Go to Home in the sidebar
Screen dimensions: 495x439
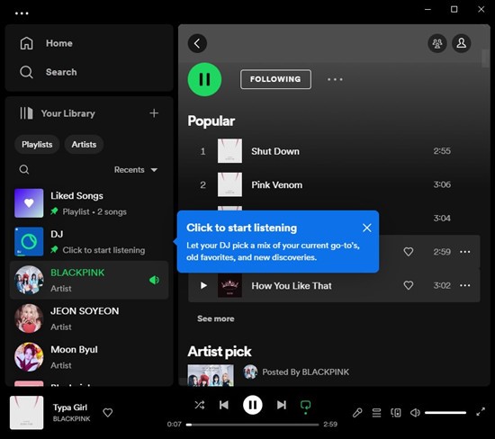coord(47,43)
